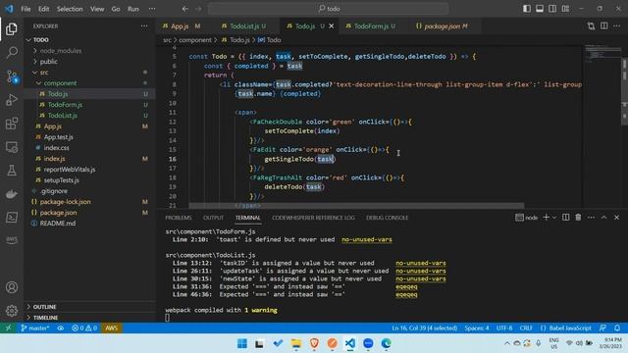The height and width of the screenshot is (353, 628).
Task: Switch to the OUTPUT panel tab
Action: tap(213, 218)
